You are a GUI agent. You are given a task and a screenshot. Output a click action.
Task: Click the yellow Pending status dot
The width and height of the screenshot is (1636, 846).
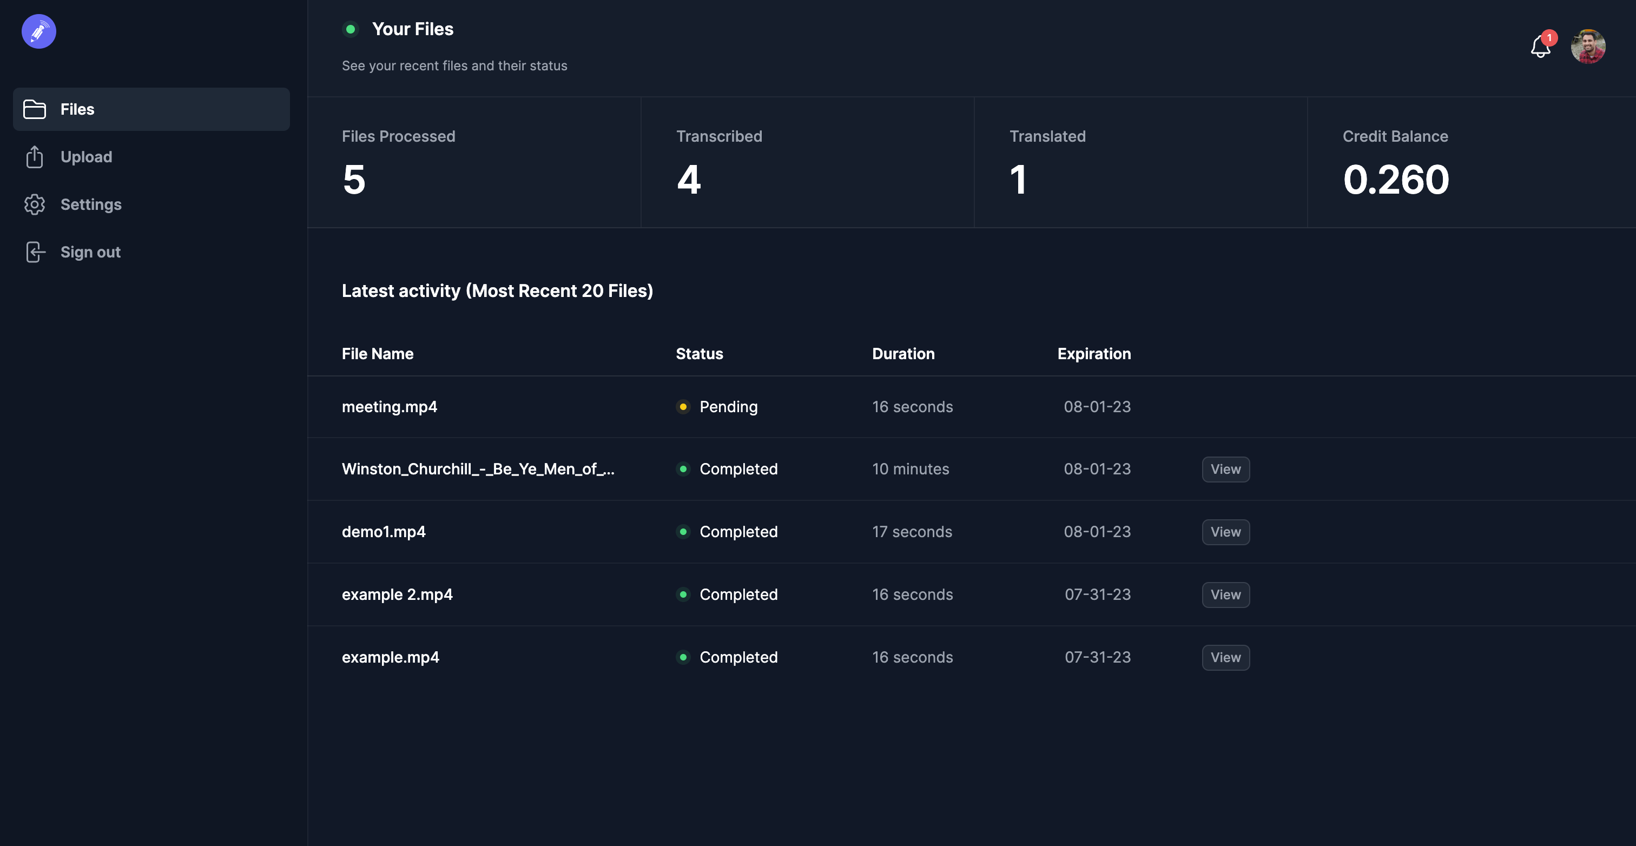click(683, 406)
